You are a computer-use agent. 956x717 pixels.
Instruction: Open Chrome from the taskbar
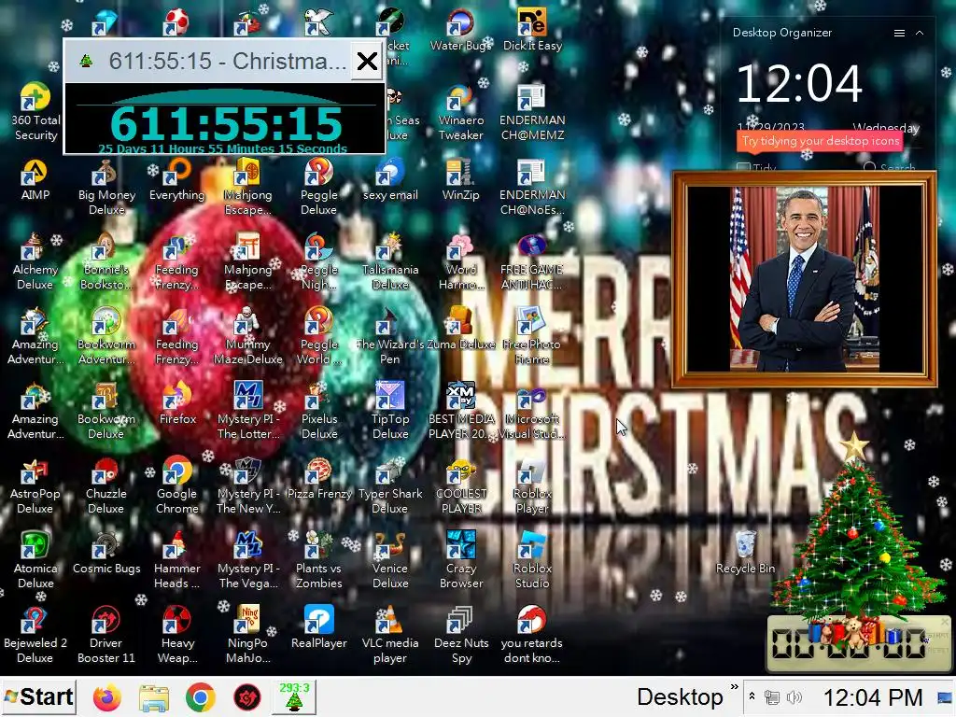click(201, 697)
